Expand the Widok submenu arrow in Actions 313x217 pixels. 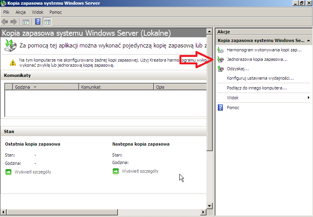[309, 98]
